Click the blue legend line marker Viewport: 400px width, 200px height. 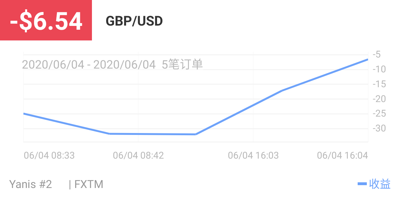pyautogui.click(x=362, y=184)
